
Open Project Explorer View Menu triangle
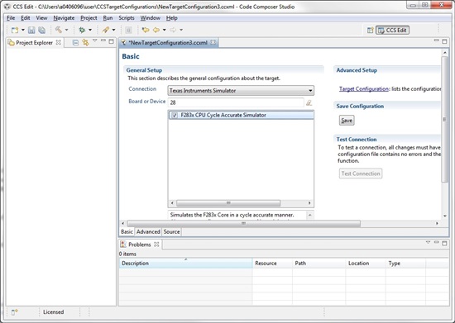point(95,40)
